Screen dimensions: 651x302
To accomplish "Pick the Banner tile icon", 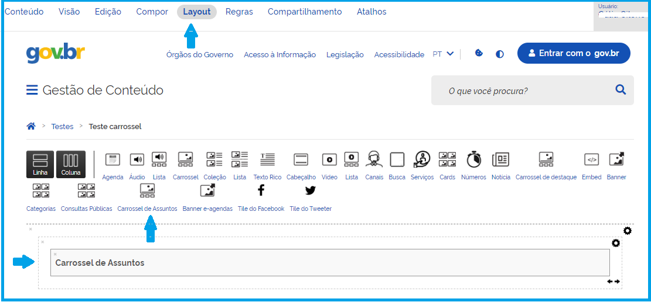I will [616, 159].
